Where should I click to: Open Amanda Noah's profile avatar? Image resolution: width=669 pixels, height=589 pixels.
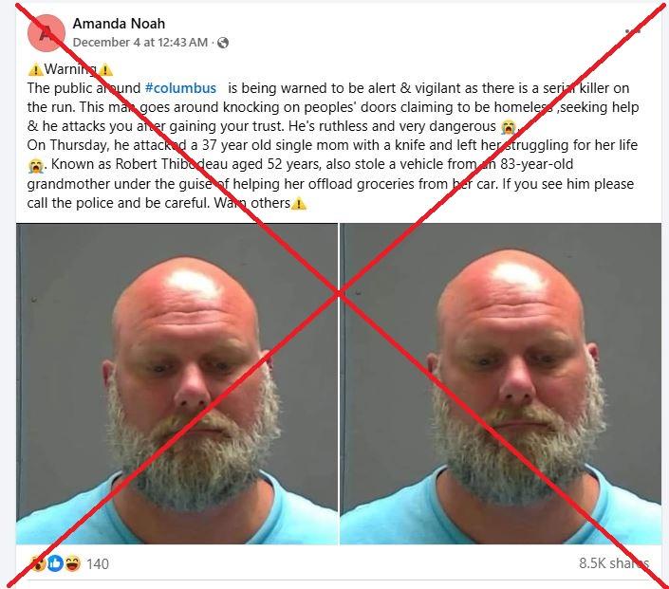46,33
